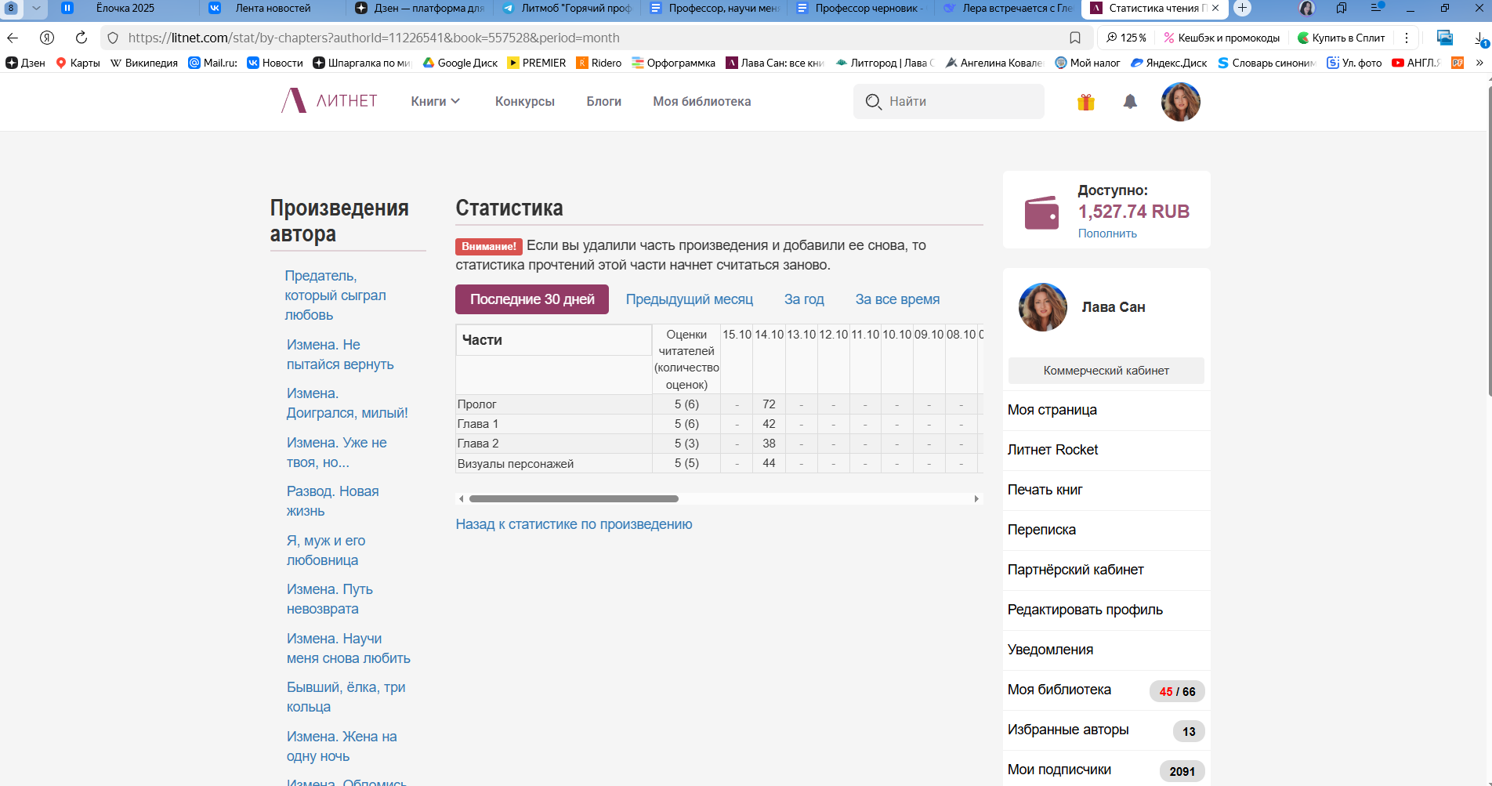The image size is (1492, 786).
Task: Open Моя страница in the sidebar
Action: [x=1106, y=410]
